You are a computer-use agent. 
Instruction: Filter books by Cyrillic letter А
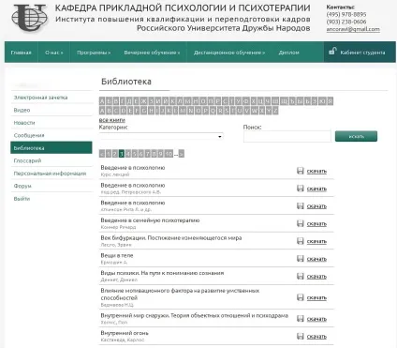[102, 101]
